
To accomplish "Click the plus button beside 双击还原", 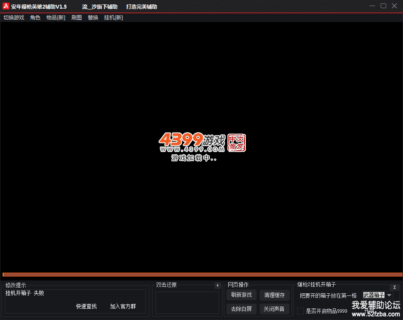I will point(218,285).
